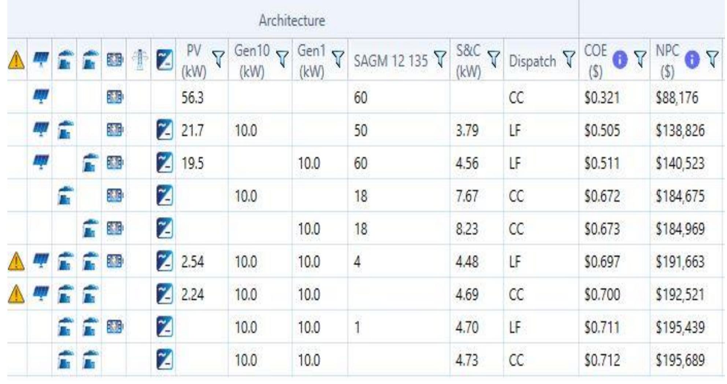Select the COE cell $0.505

coord(602,131)
